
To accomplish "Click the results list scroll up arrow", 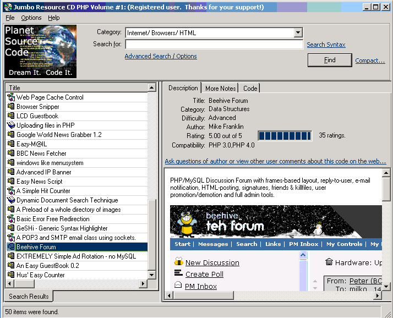I will click(151, 87).
